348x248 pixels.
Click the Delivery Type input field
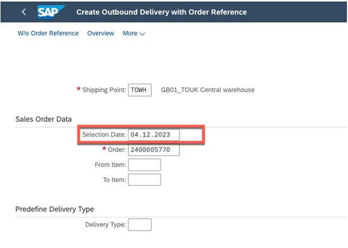[x=140, y=225]
